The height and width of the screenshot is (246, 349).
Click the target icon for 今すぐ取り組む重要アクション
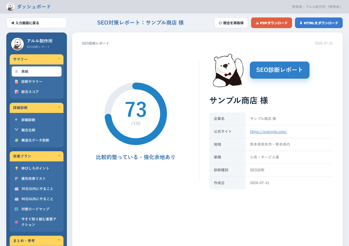(x=17, y=222)
